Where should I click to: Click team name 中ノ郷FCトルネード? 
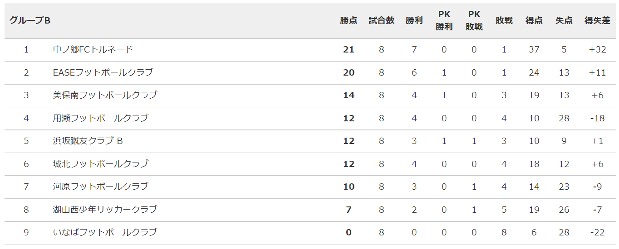(x=93, y=49)
